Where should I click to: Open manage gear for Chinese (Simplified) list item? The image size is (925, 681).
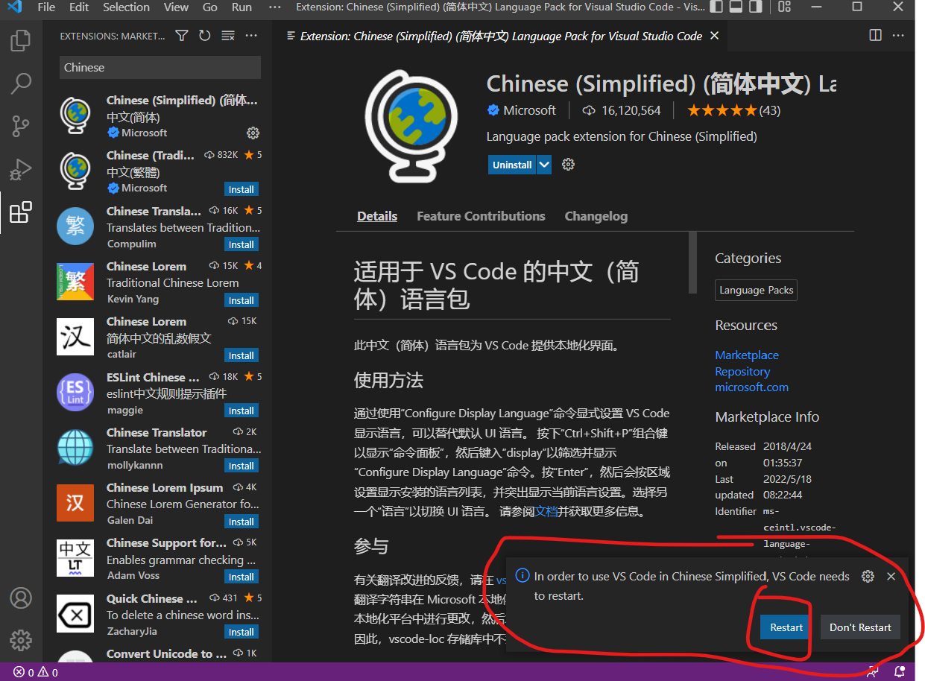(253, 133)
